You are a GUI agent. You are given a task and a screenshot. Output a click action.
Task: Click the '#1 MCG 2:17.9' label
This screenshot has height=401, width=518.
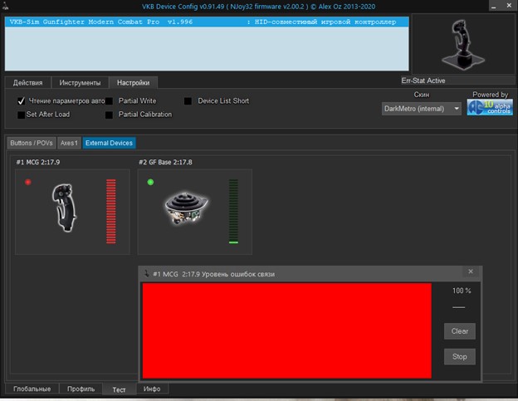(x=38, y=162)
